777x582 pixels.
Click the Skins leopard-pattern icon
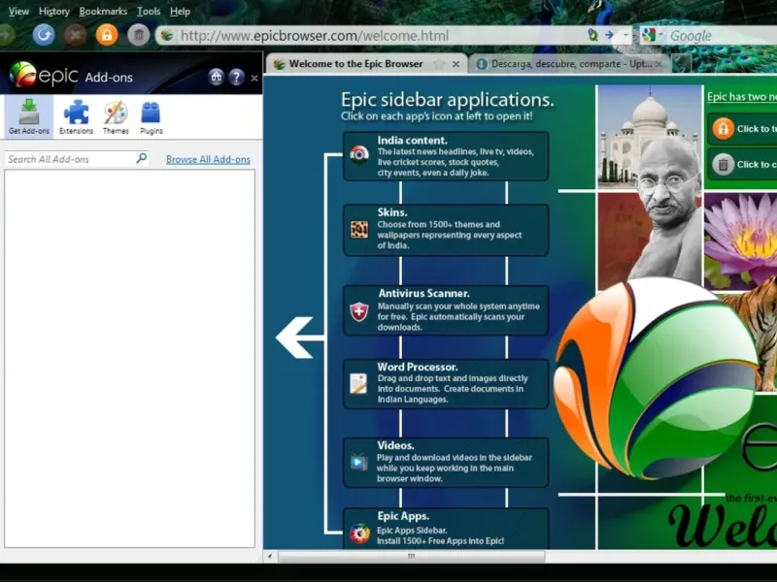click(359, 229)
